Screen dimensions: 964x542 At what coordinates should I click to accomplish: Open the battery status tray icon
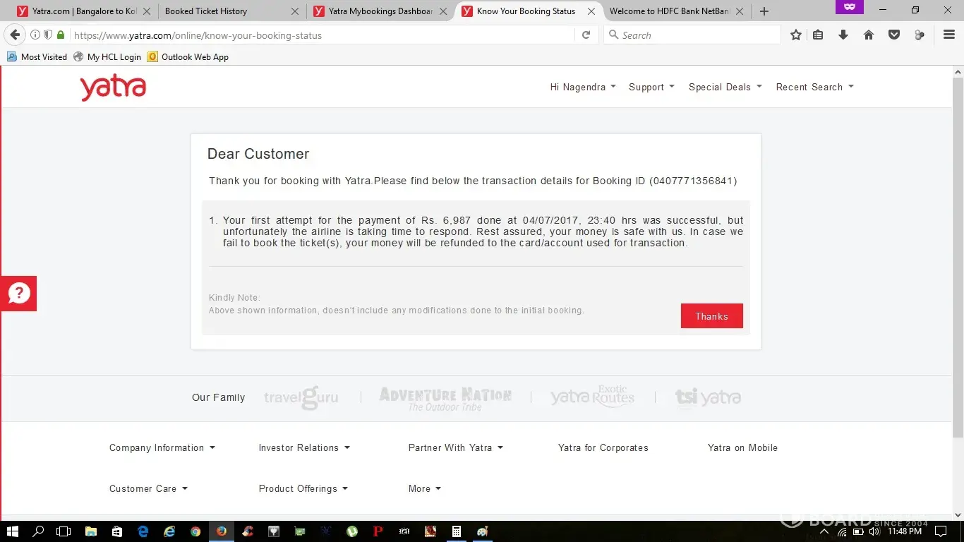point(858,531)
